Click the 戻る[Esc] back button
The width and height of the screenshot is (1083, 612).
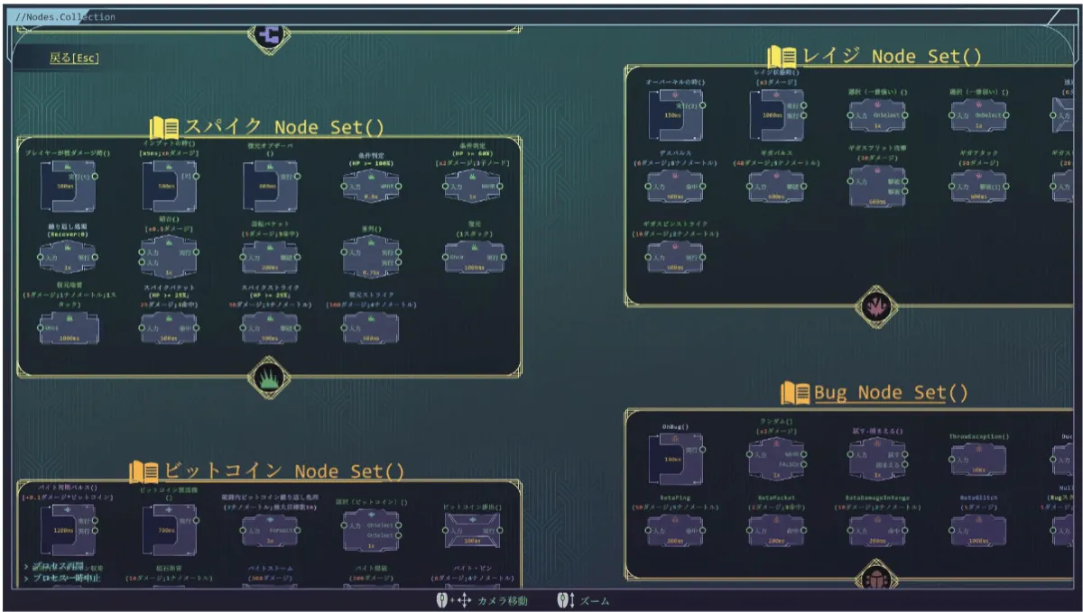point(74,59)
